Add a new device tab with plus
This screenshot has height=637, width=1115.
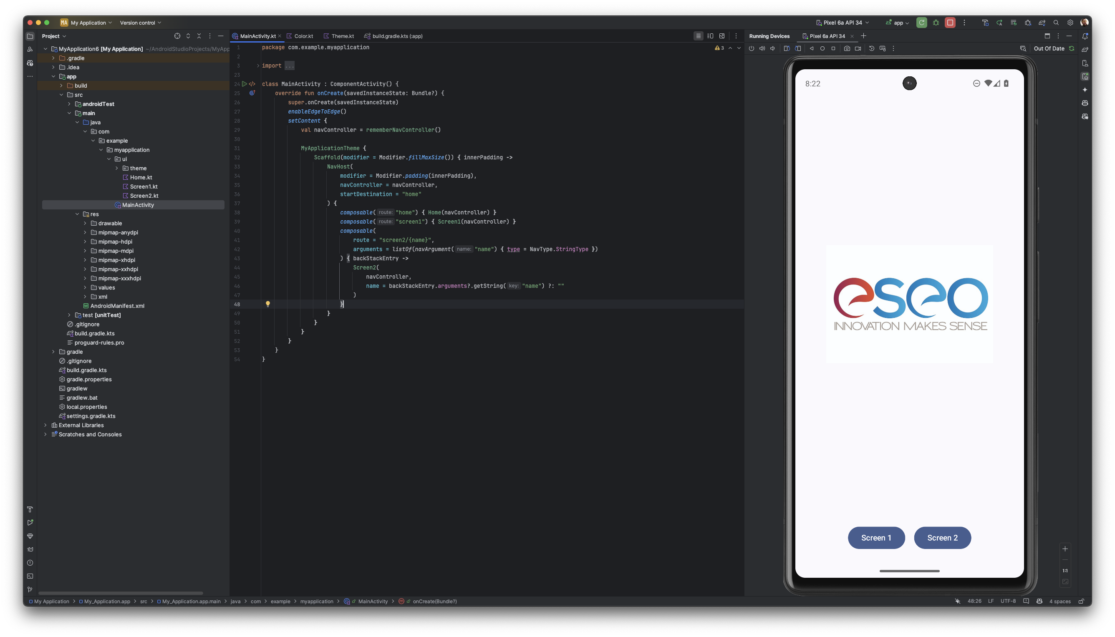click(863, 36)
